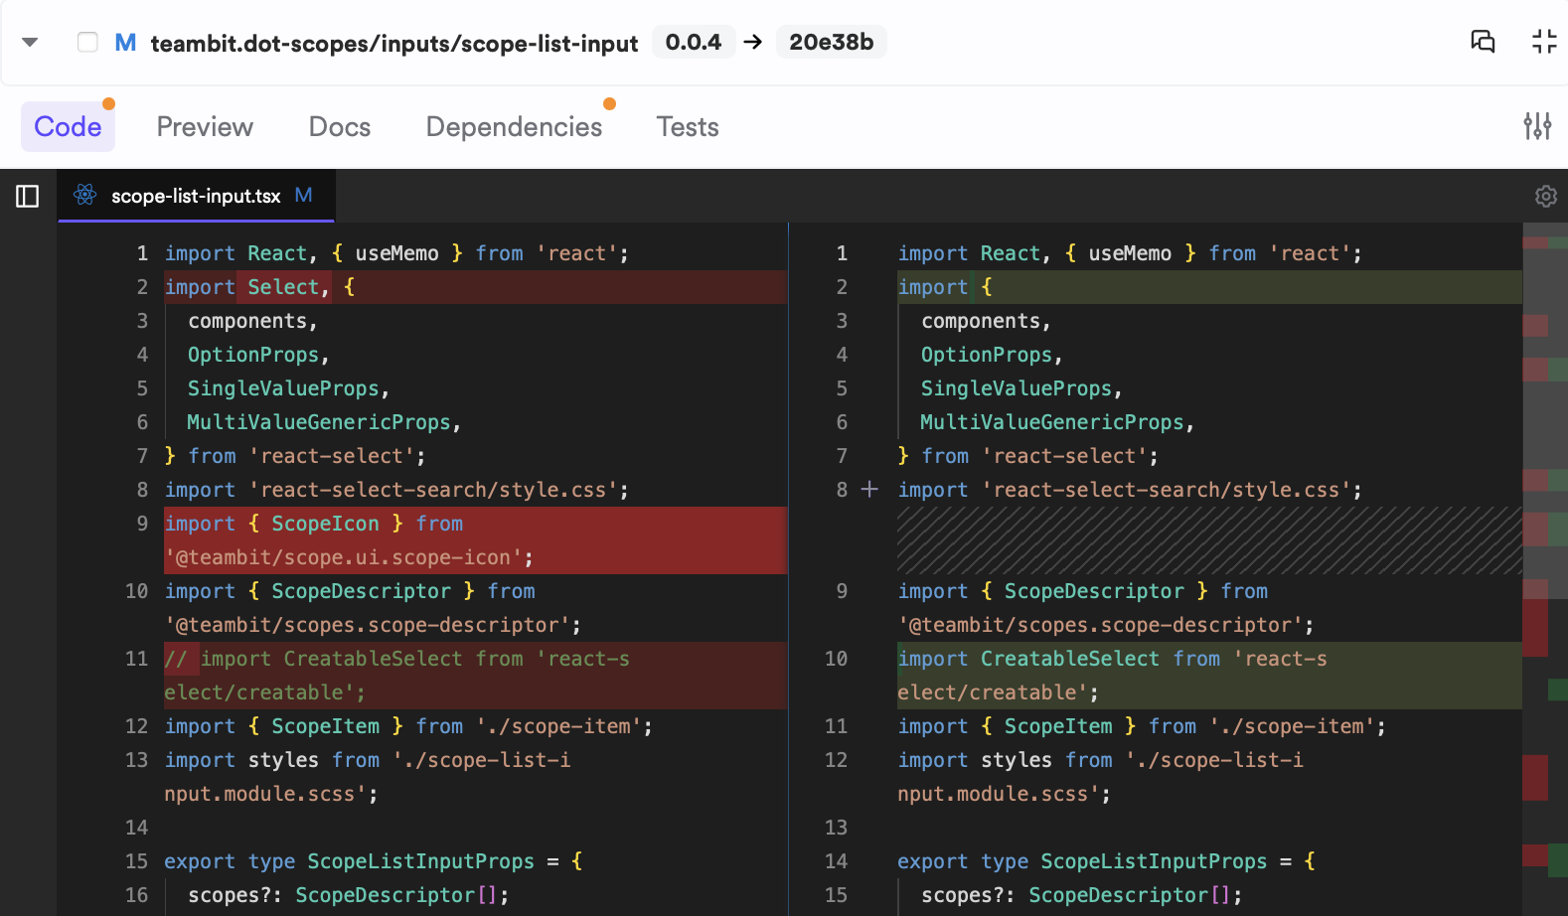
Task: Open the Dependencies tab
Action: coord(514,127)
